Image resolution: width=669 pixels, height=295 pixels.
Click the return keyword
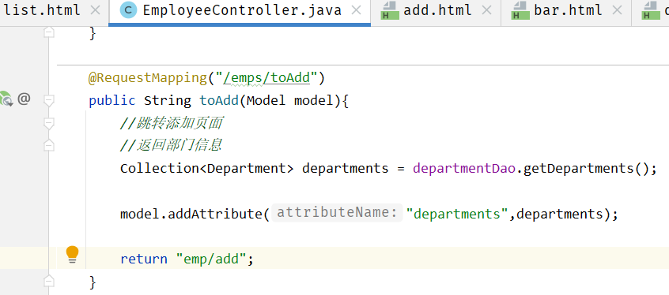pos(144,259)
